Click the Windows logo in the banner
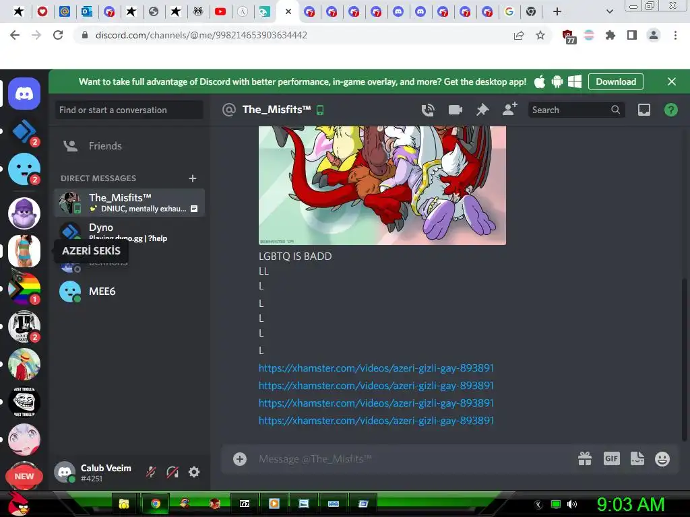The width and height of the screenshot is (690, 517). [x=575, y=81]
